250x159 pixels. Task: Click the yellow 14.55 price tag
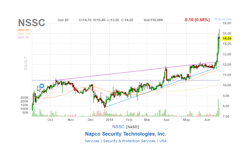click(x=227, y=38)
